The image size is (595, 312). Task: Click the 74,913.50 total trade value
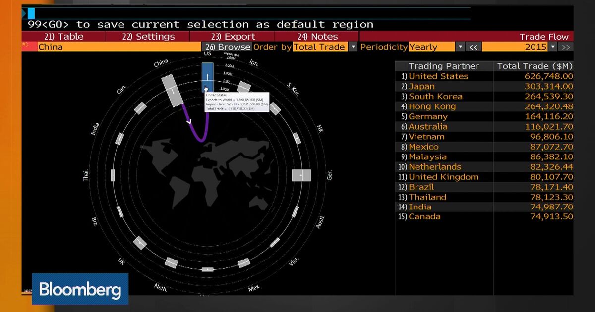click(x=551, y=217)
